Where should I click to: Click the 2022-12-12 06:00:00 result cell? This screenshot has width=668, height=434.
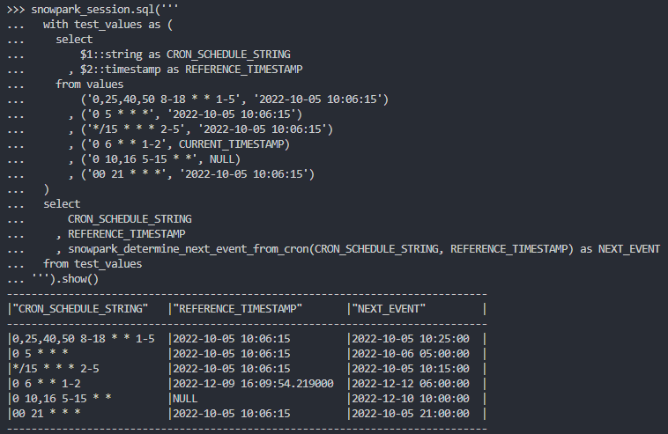pyautogui.click(x=410, y=383)
